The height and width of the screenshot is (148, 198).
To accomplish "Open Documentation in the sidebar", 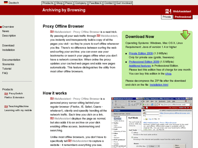I will click(x=11, y=60).
